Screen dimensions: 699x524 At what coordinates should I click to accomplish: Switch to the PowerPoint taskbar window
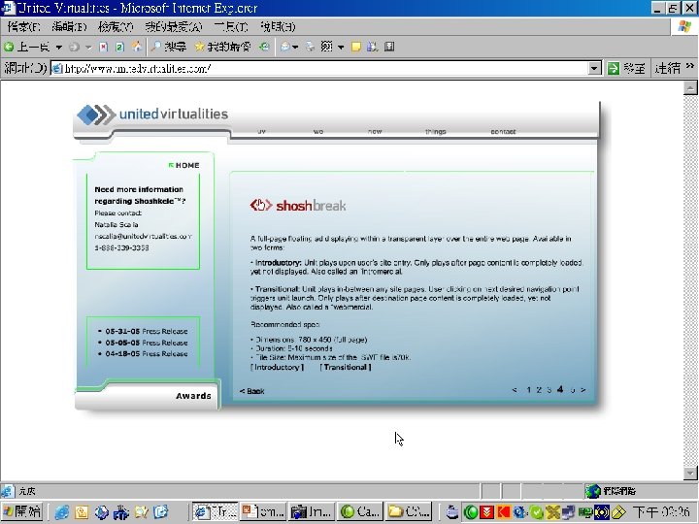[263, 511]
